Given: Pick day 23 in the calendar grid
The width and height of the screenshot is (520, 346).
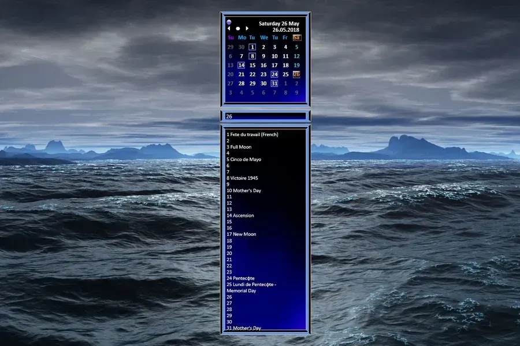Looking at the screenshot, I should [x=263, y=74].
